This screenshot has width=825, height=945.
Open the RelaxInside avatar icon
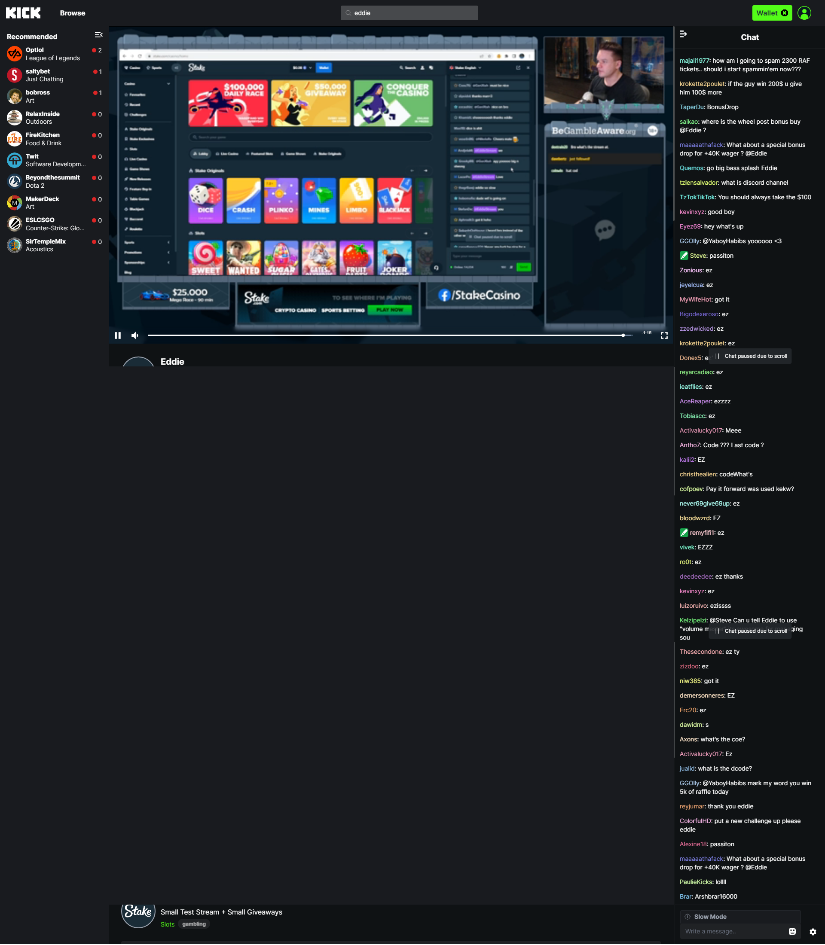pyautogui.click(x=15, y=117)
